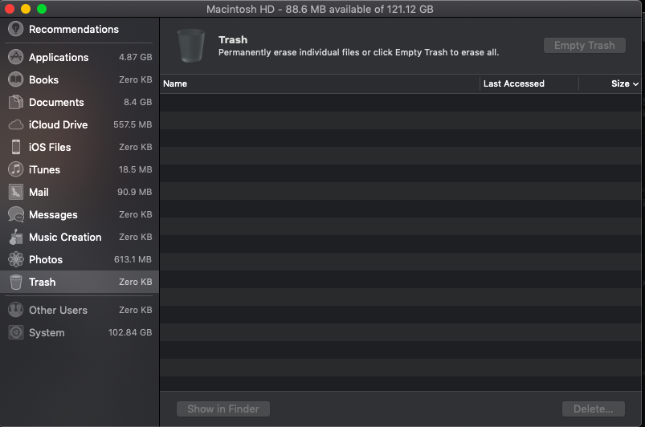The height and width of the screenshot is (427, 645).
Task: Click the Zero KB Books size
Action: [x=135, y=79]
